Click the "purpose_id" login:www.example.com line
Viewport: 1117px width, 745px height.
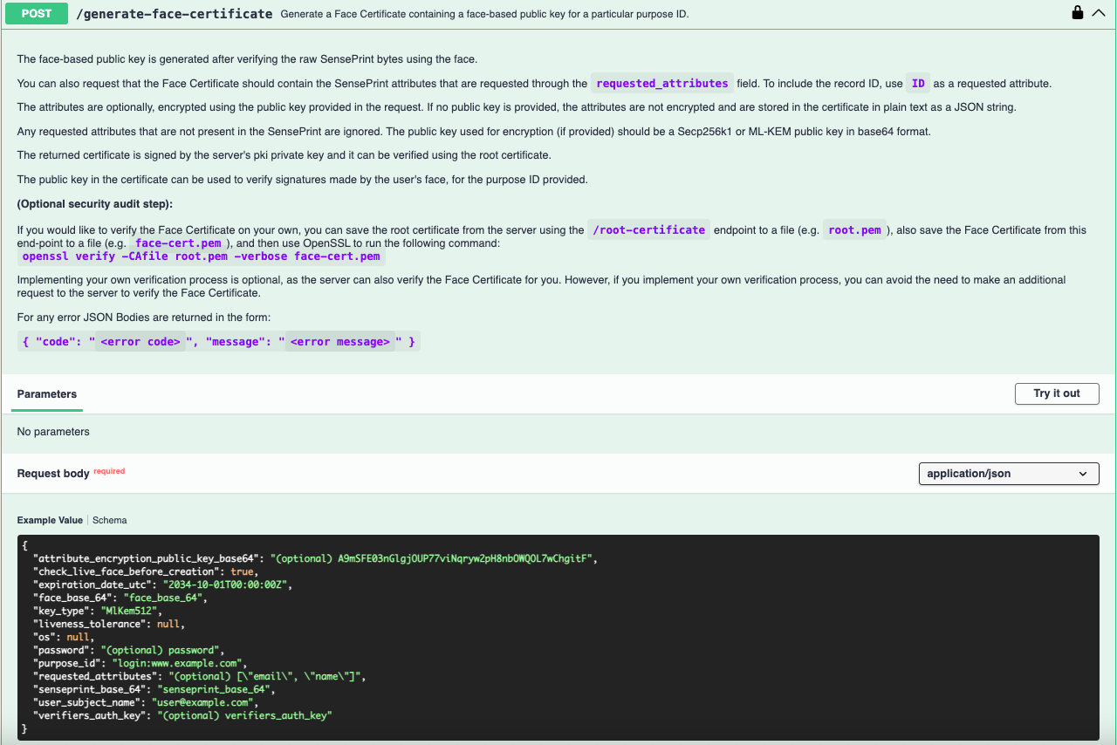point(140,663)
